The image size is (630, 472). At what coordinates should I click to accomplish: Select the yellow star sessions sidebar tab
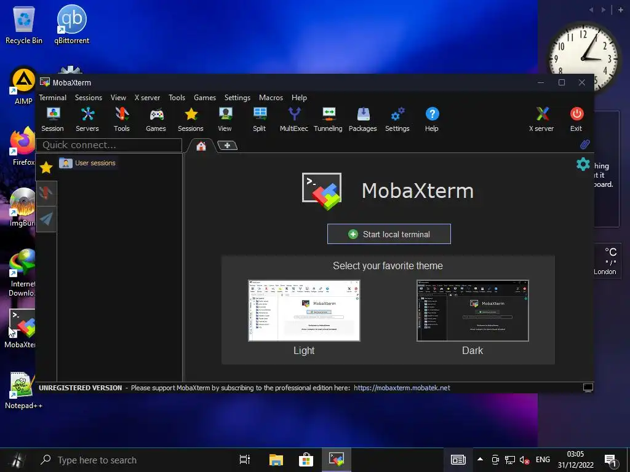[46, 167]
